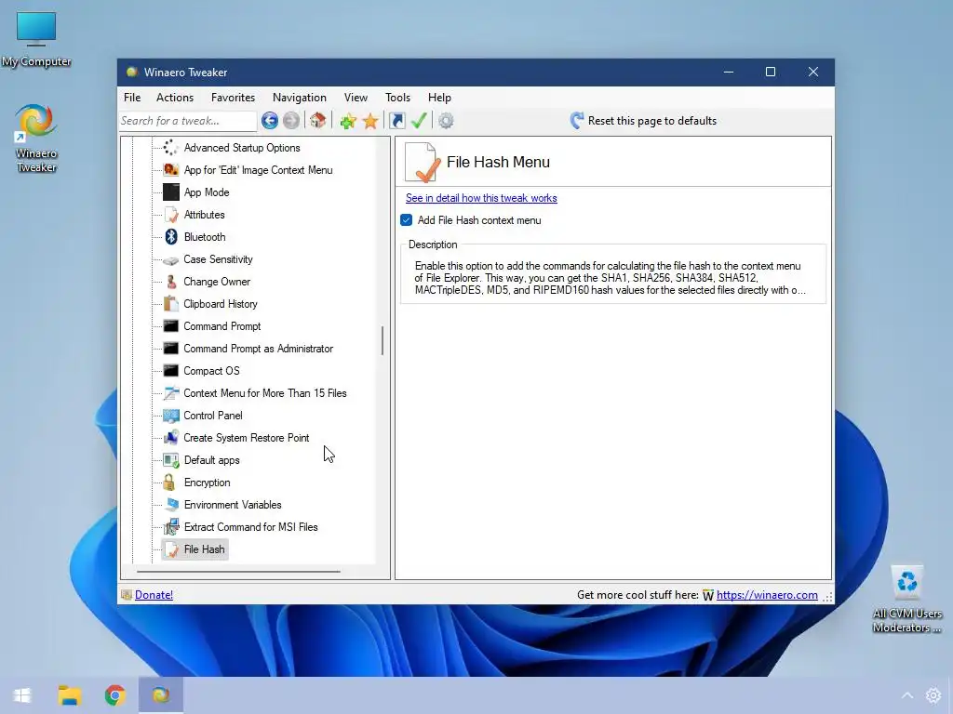This screenshot has height=714, width=953.
Task: Open the Navigation menu
Action: [x=299, y=97]
